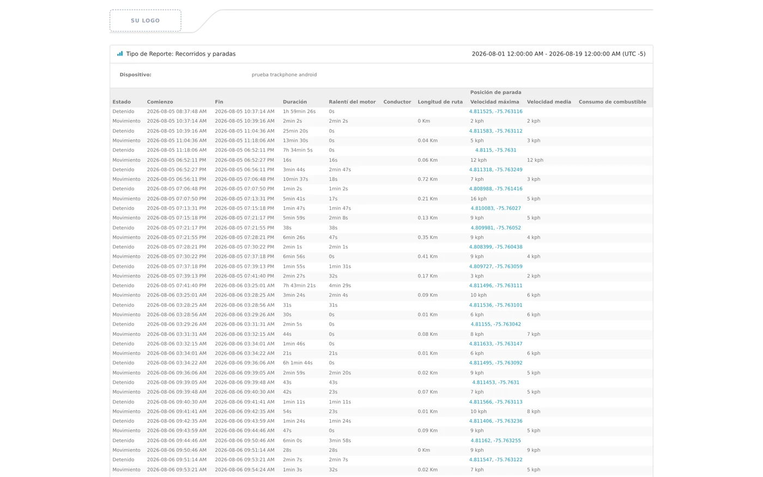Click the Estado column header

click(x=122, y=102)
